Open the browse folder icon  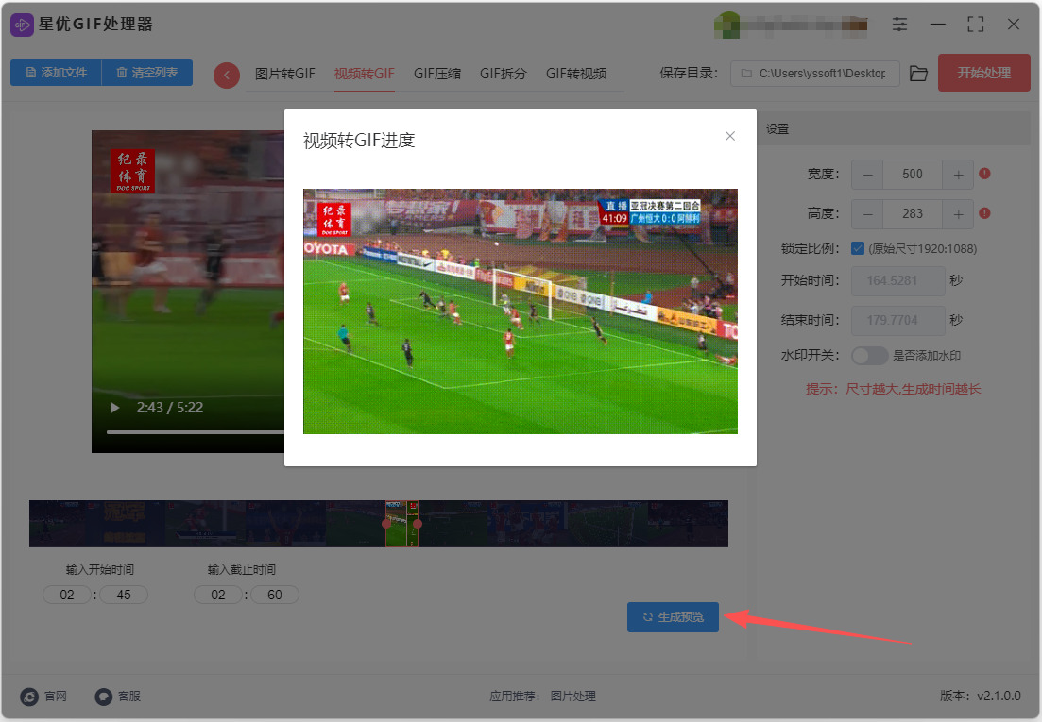pos(918,74)
